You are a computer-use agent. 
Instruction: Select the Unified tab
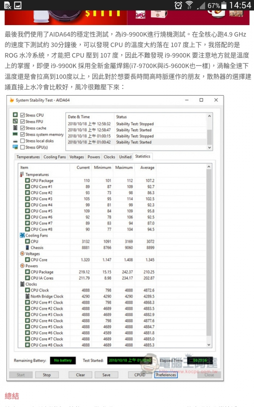click(125, 157)
